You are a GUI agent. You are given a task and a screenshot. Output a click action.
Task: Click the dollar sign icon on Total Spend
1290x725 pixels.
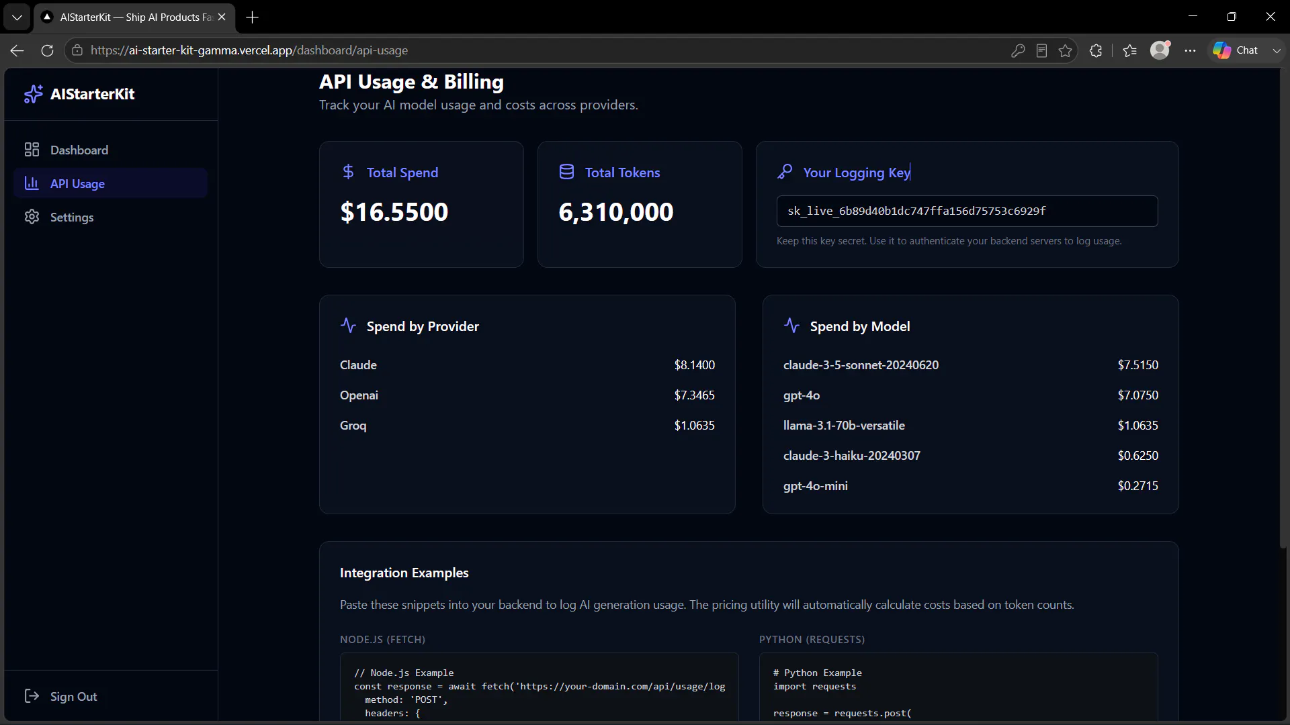point(348,172)
